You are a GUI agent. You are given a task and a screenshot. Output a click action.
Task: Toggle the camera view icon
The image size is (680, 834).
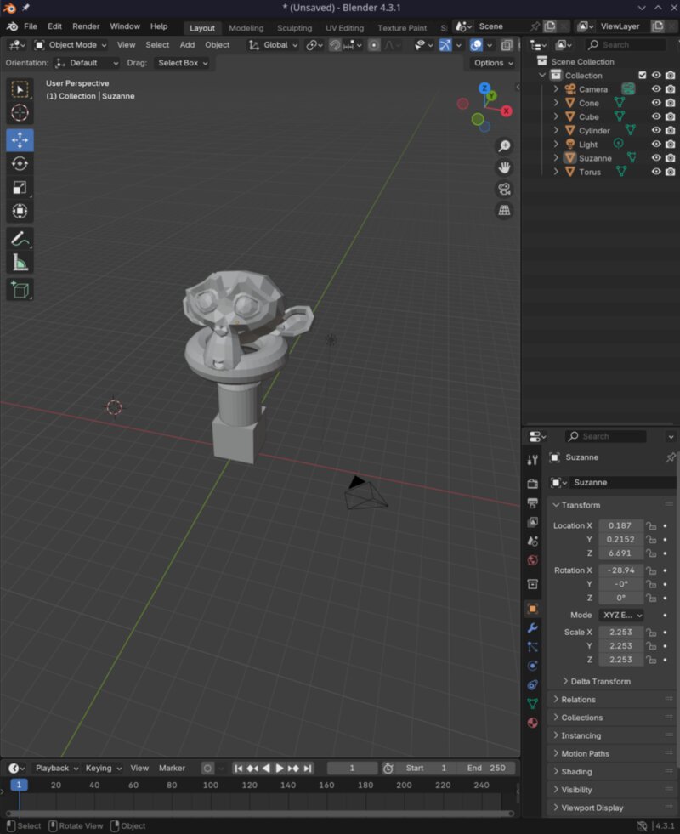pyautogui.click(x=504, y=189)
